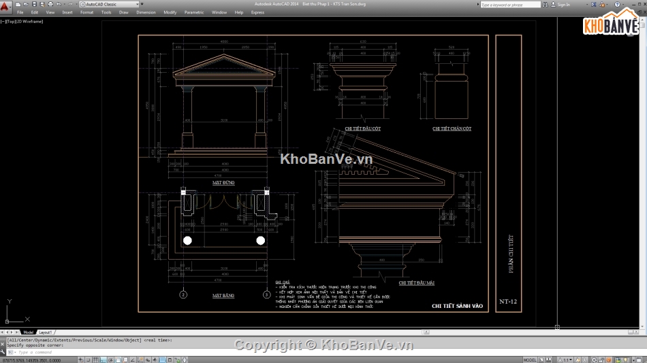This screenshot has width=647, height=363.
Task: Open the Express menu
Action: click(x=257, y=12)
